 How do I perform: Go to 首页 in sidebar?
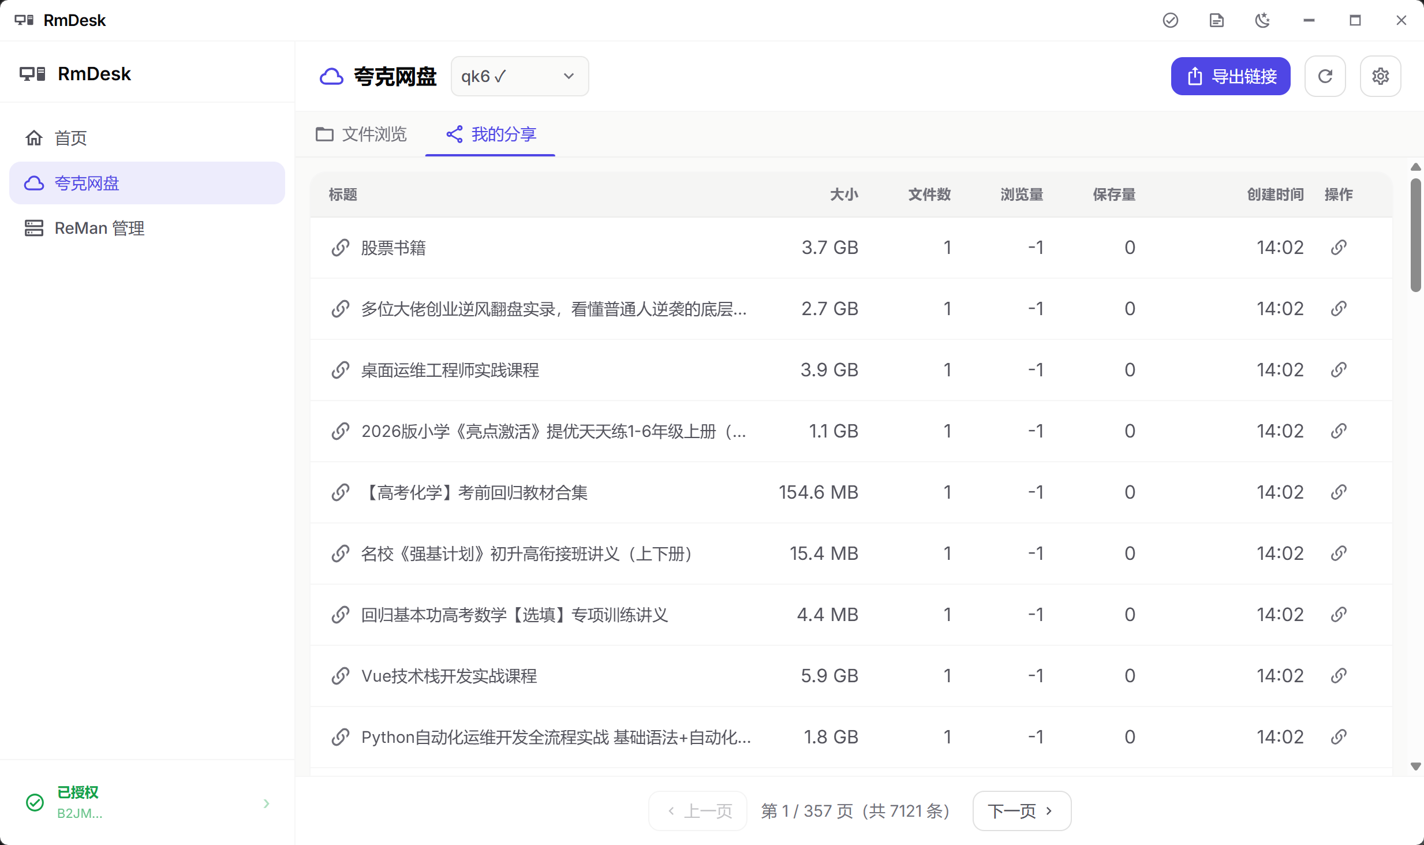[x=147, y=138]
